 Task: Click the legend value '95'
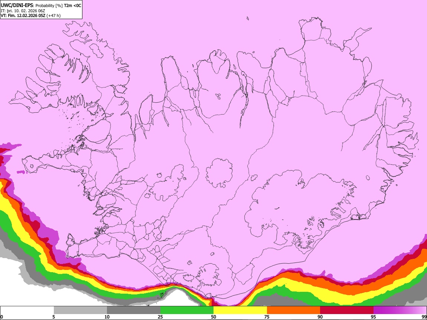click(x=374, y=317)
